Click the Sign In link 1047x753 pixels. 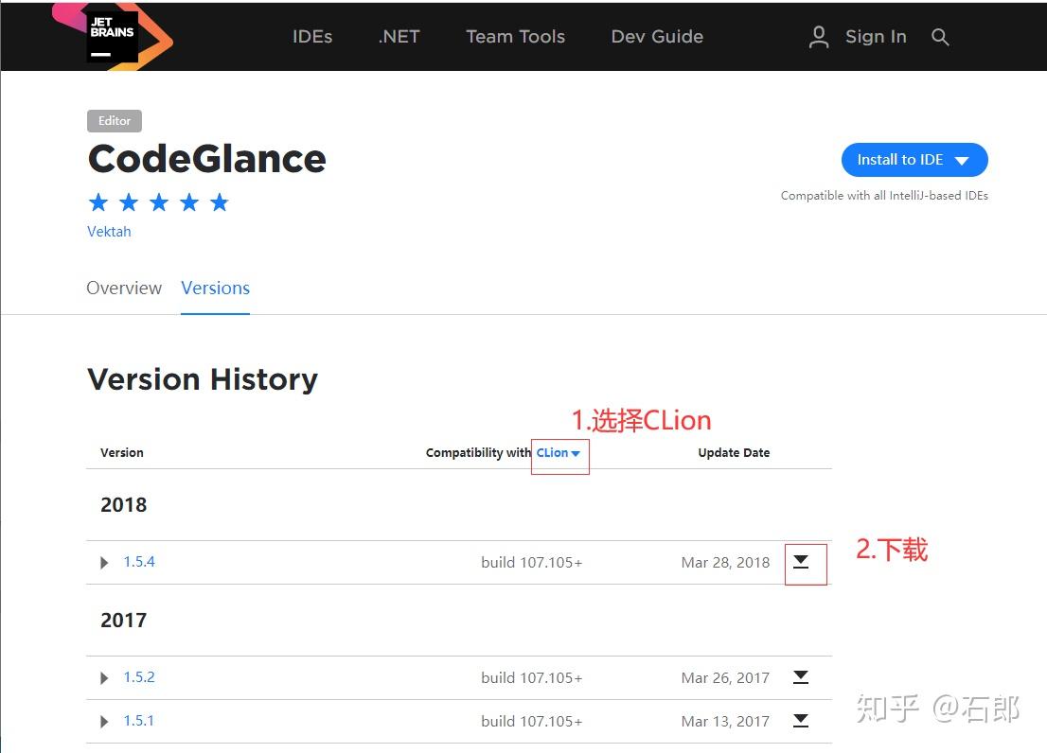[x=876, y=37]
